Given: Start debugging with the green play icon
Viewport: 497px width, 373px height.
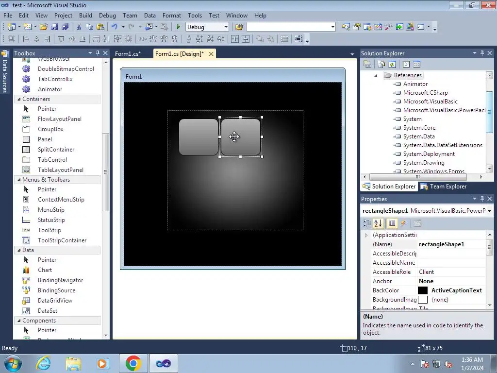Looking at the screenshot, I should click(178, 27).
